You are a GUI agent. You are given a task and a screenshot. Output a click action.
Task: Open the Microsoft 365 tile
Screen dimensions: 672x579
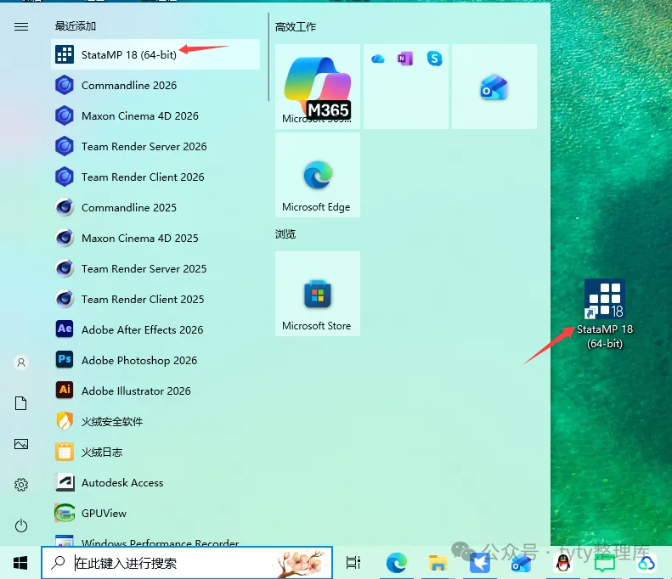318,87
